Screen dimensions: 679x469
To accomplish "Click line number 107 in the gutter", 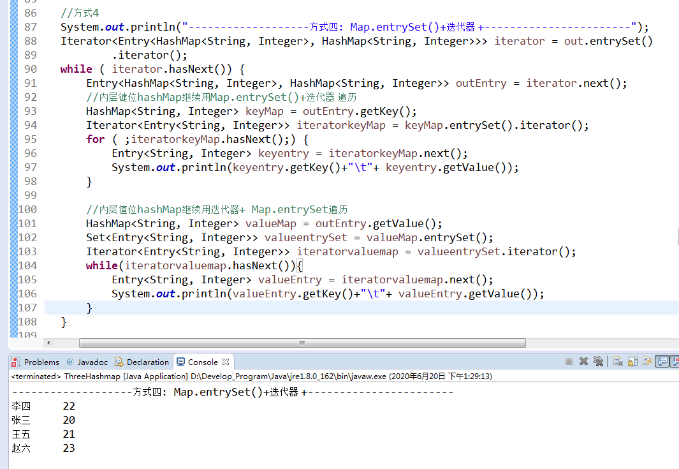I will coord(27,308).
